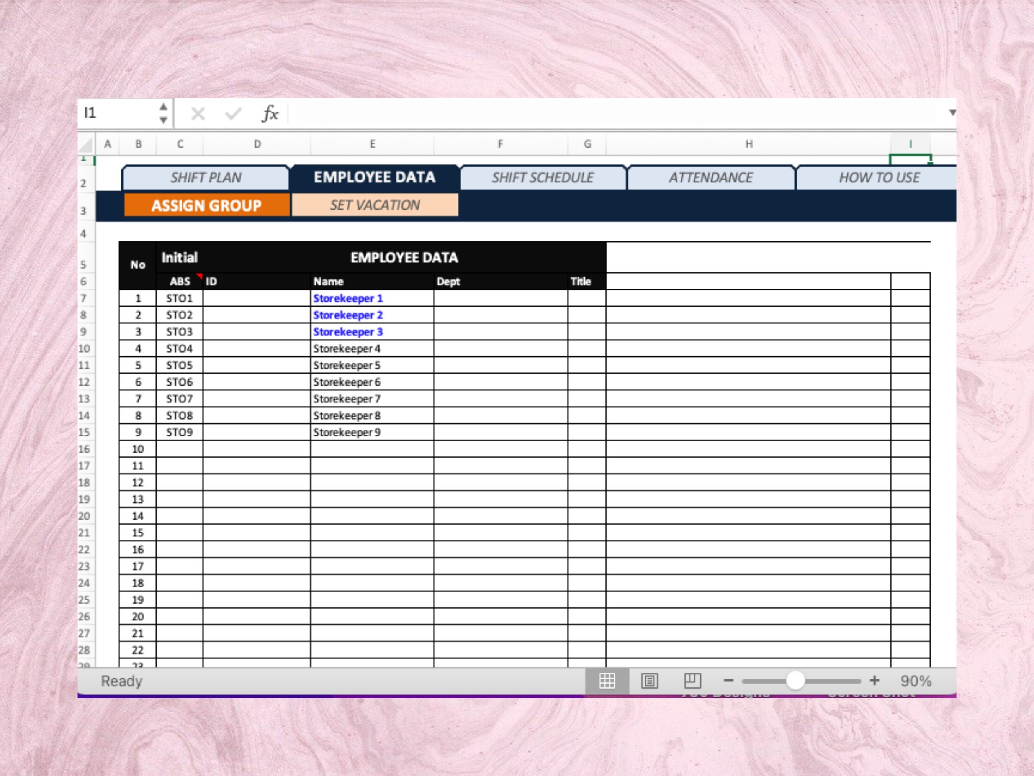This screenshot has width=1034, height=776.
Task: Open the ATTENDANCE tab
Action: tap(711, 178)
